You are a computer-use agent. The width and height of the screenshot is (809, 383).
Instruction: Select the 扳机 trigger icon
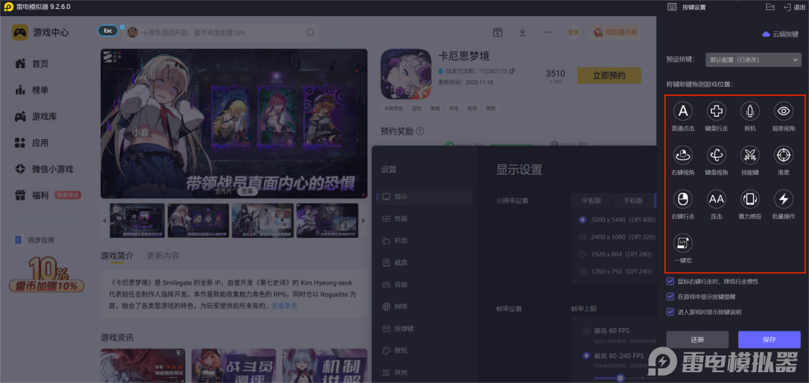[750, 112]
